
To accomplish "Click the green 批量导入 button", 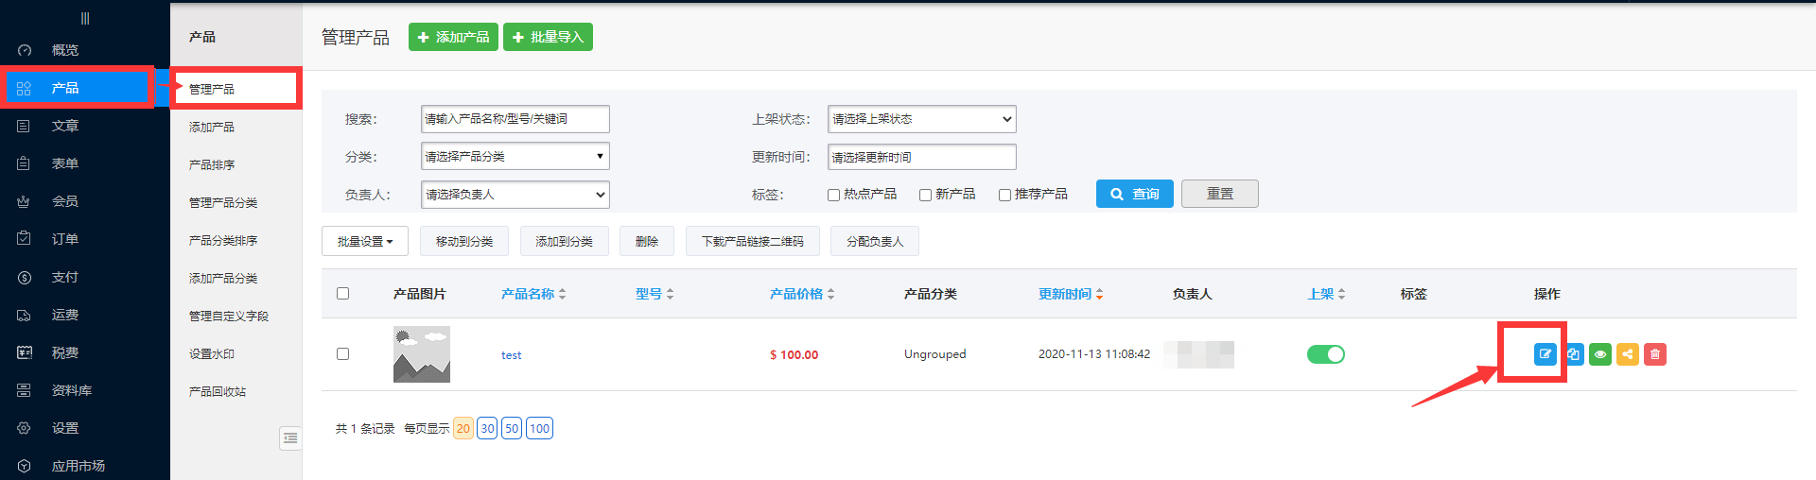I will tap(548, 37).
